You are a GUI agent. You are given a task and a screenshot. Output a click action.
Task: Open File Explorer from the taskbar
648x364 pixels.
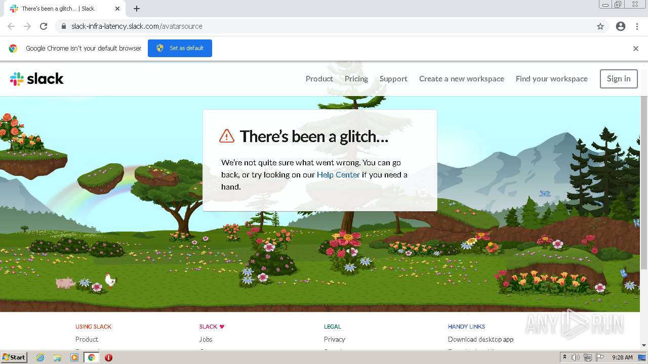[57, 357]
